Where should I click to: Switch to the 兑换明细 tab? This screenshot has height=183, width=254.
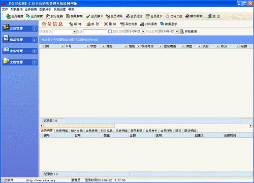121,131
